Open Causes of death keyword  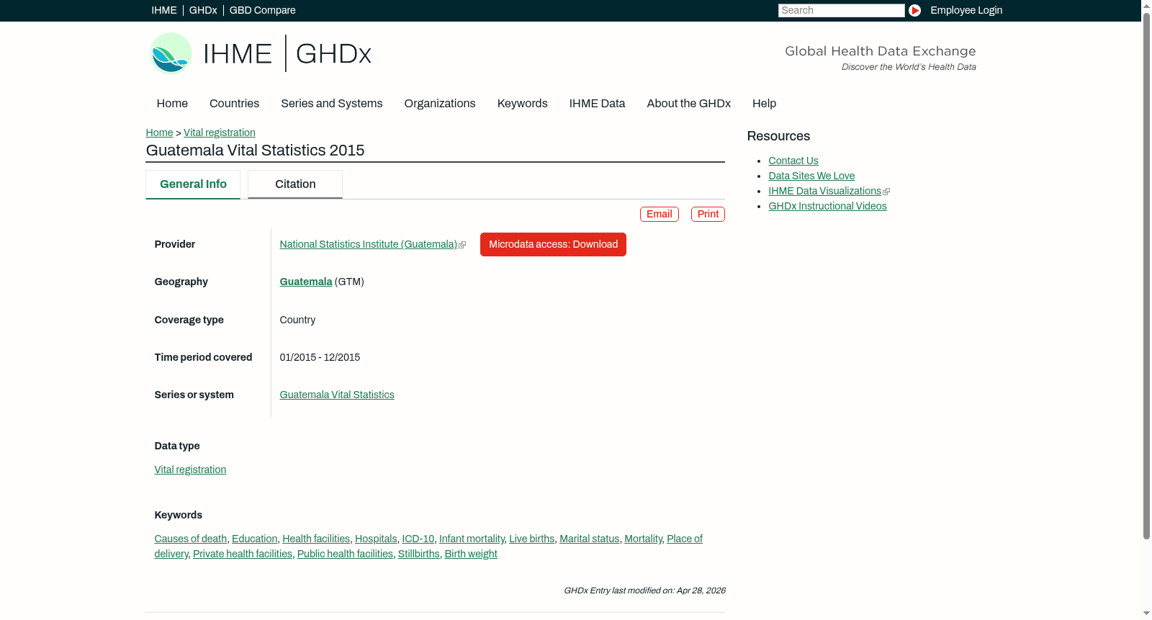tap(191, 539)
